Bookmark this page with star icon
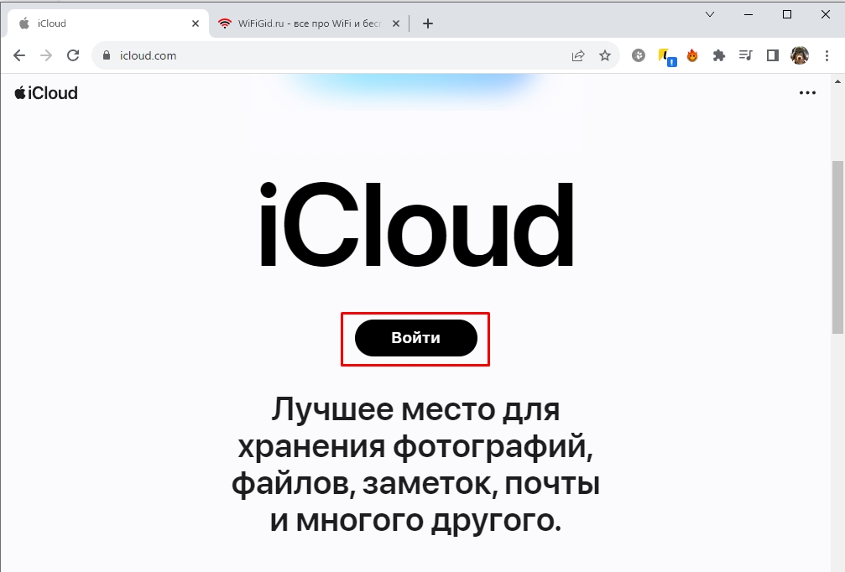845x572 pixels. [605, 55]
